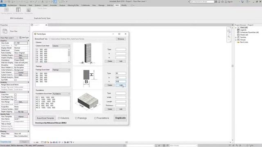The image size is (262, 147).
Task: Click the column list vertical scrollbar
Action: [x=69, y=56]
